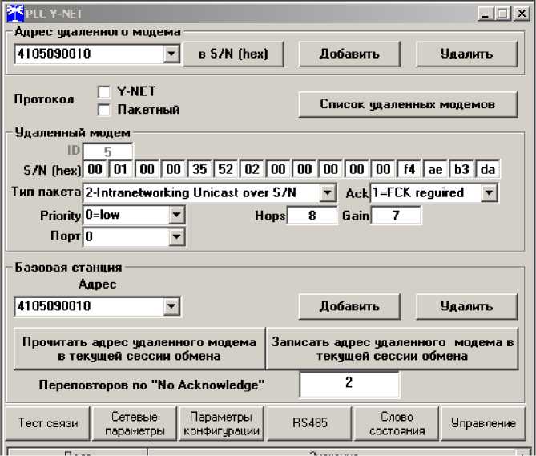Maximize the PLC Y-NET window
Viewport: 536px width, 456px height.
pyautogui.click(x=503, y=14)
